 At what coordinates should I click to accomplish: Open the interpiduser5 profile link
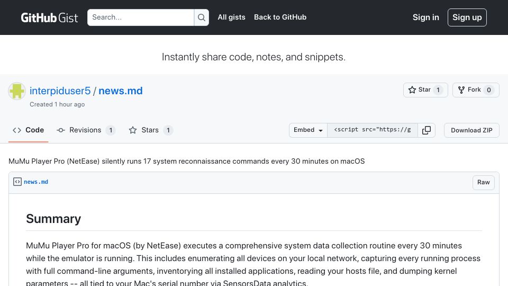[x=60, y=91]
